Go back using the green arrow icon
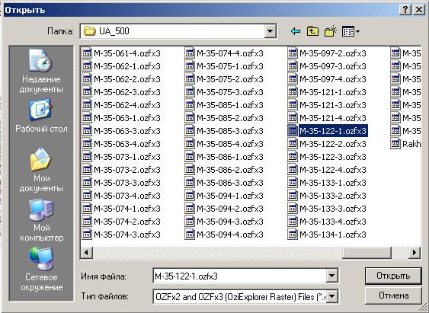This screenshot has width=429, height=313. pos(295,31)
